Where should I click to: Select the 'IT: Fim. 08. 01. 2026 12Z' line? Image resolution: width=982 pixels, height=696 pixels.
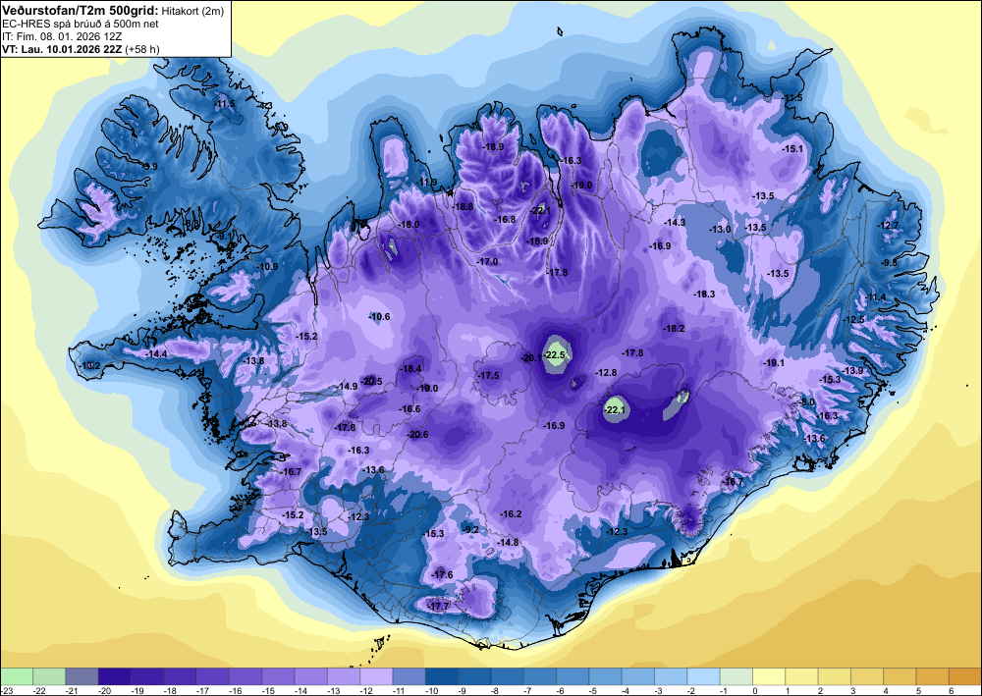pos(62,36)
